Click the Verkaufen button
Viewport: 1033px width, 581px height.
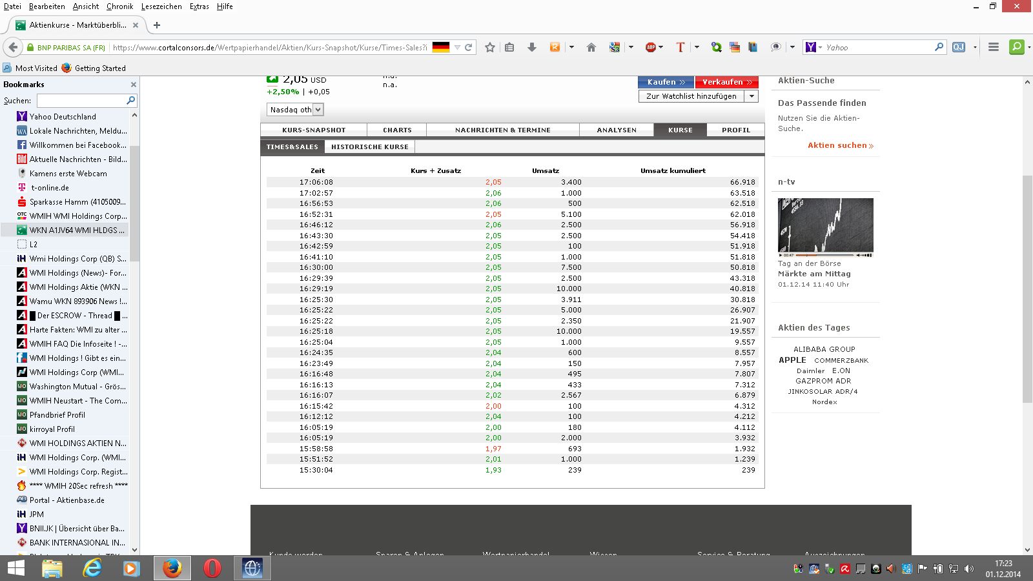point(726,82)
